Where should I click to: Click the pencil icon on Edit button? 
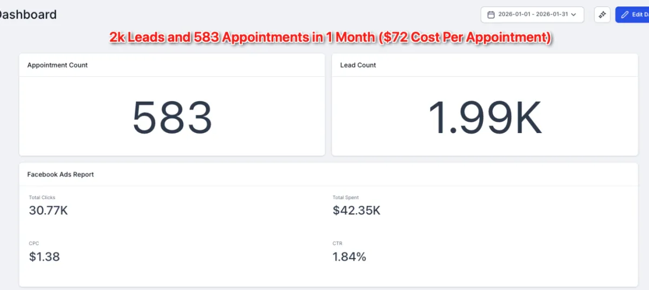[x=625, y=15]
